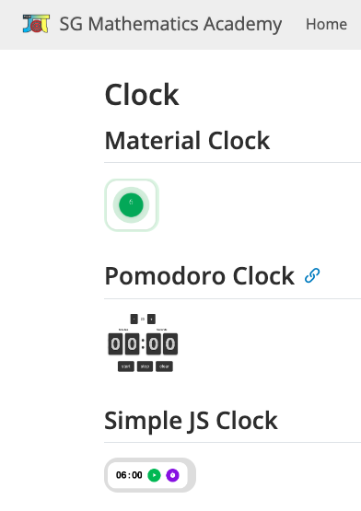
Task: Click the Material Clock heading
Action: pyautogui.click(x=187, y=141)
